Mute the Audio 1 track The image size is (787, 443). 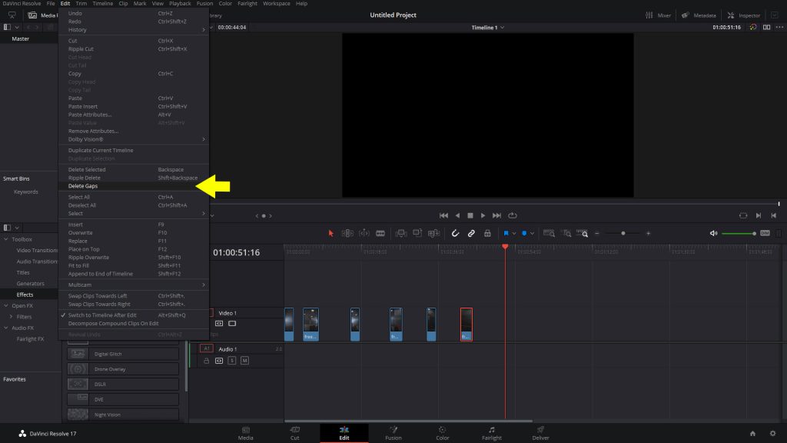pyautogui.click(x=244, y=361)
